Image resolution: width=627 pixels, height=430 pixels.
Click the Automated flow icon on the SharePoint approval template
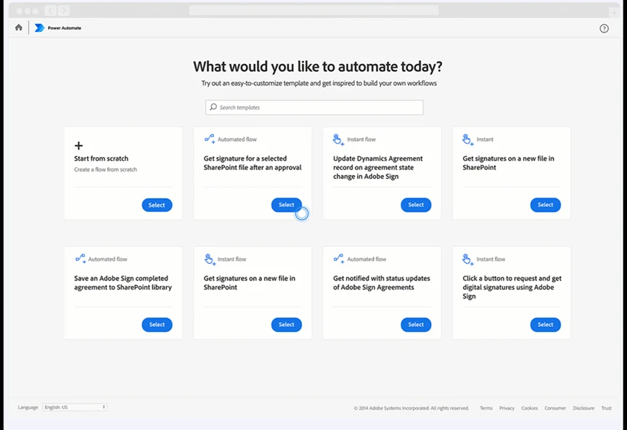pyautogui.click(x=209, y=139)
